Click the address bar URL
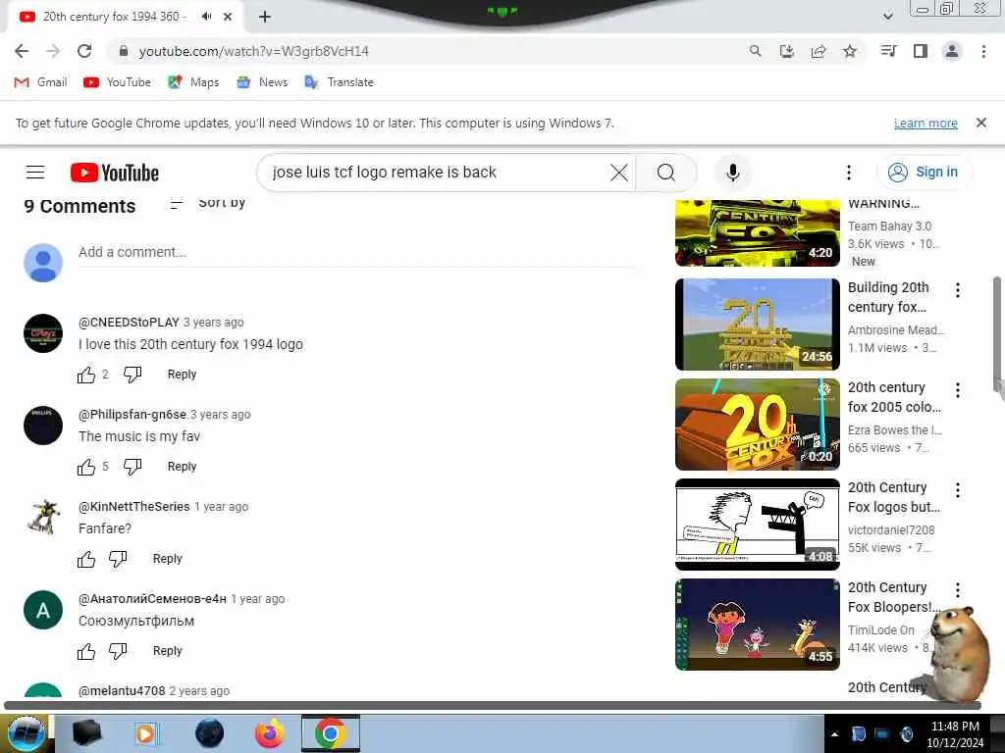 point(254,51)
